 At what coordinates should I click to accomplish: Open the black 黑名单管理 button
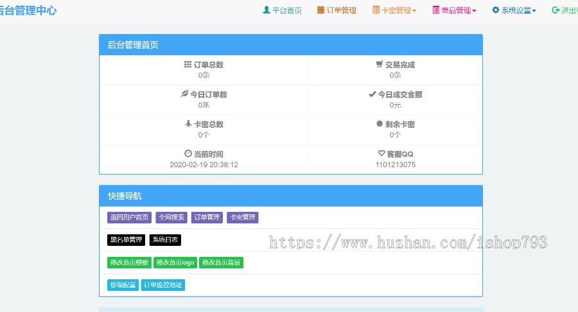coord(126,240)
